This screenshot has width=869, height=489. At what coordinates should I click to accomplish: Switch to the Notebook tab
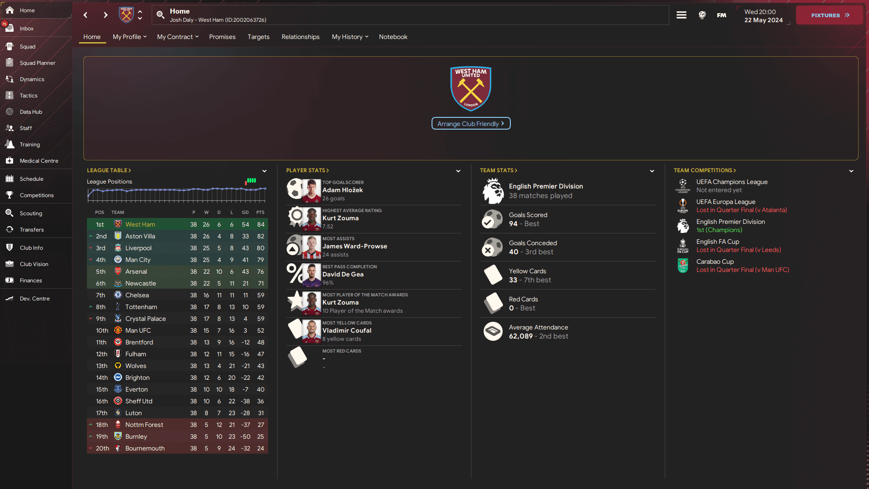[x=393, y=37]
